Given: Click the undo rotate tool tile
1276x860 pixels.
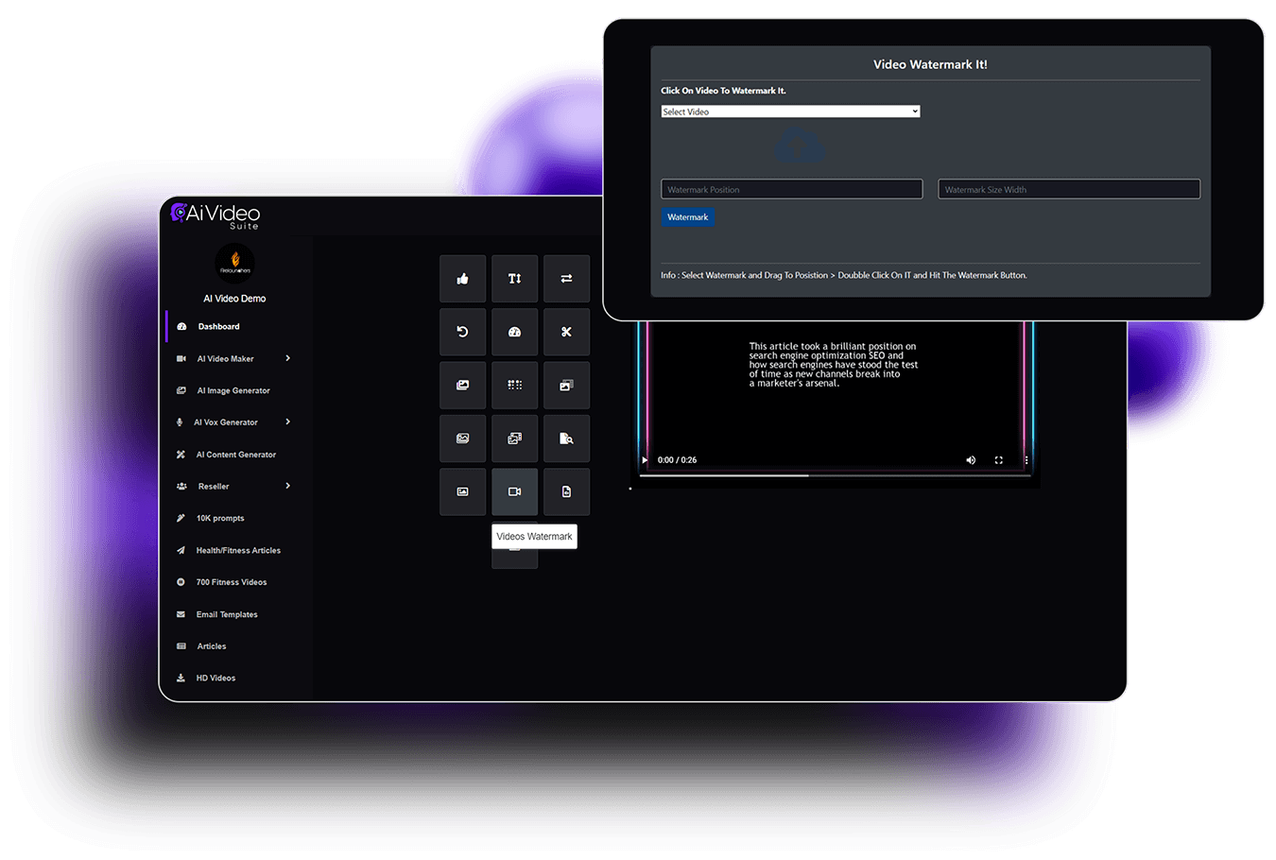Looking at the screenshot, I should click(462, 332).
